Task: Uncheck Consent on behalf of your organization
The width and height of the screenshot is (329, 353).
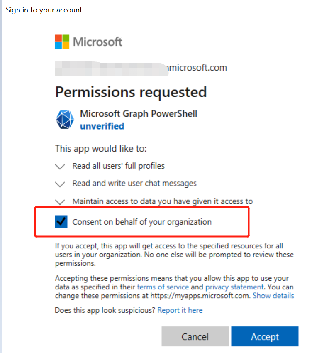Action: (x=61, y=221)
